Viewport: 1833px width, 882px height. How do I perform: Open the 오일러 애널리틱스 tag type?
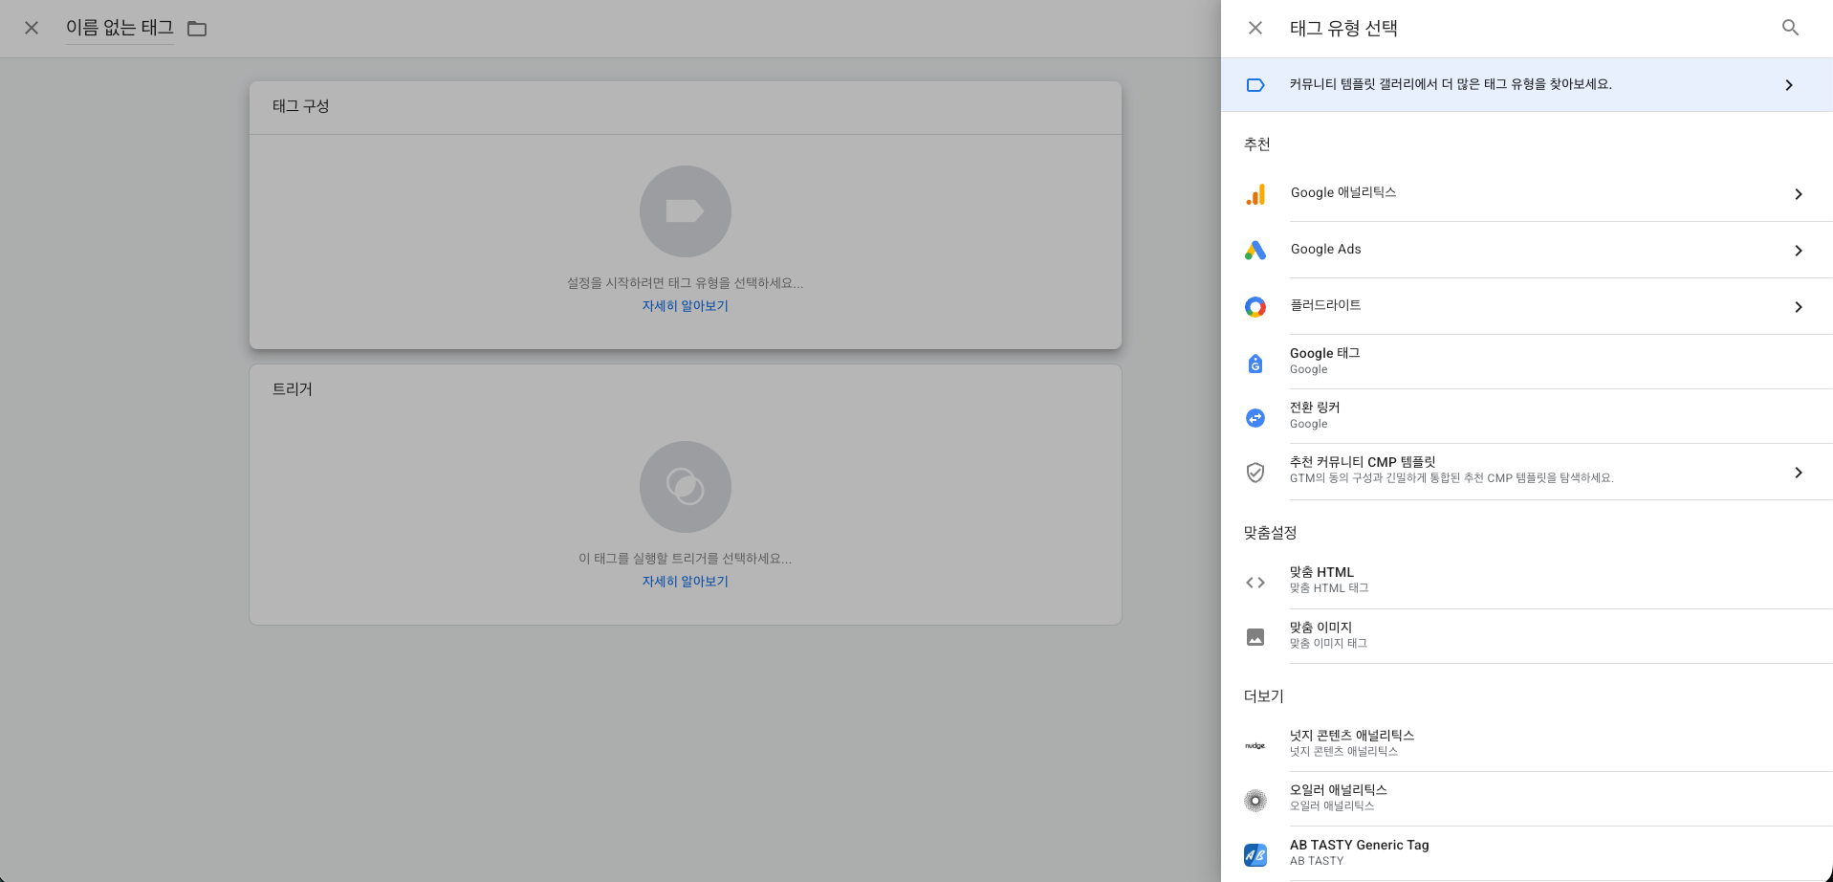[x=1339, y=796]
